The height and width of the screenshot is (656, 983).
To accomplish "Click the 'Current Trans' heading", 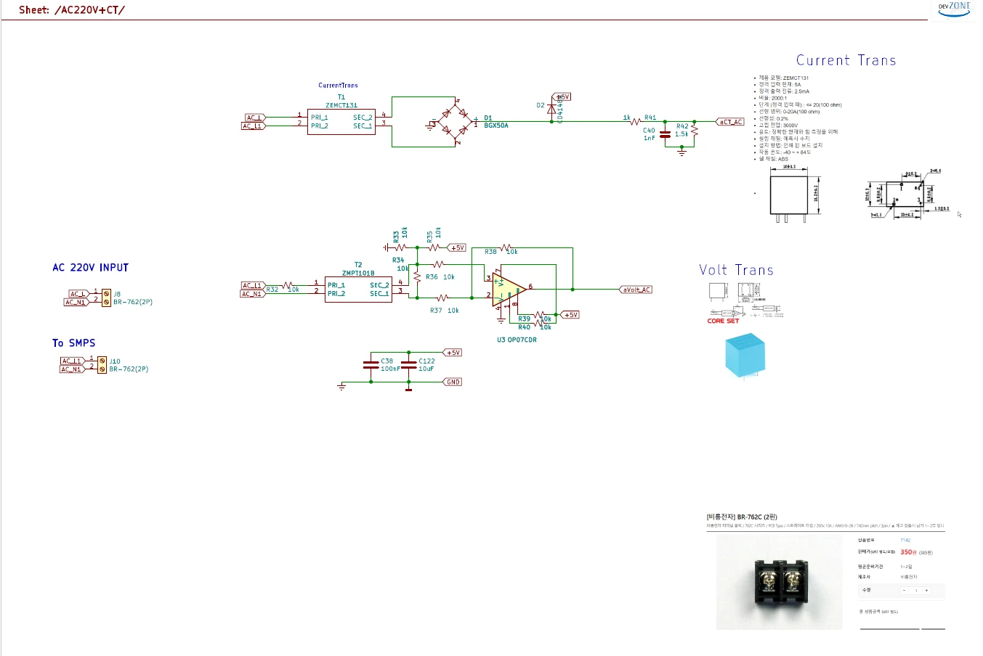I will tap(846, 60).
